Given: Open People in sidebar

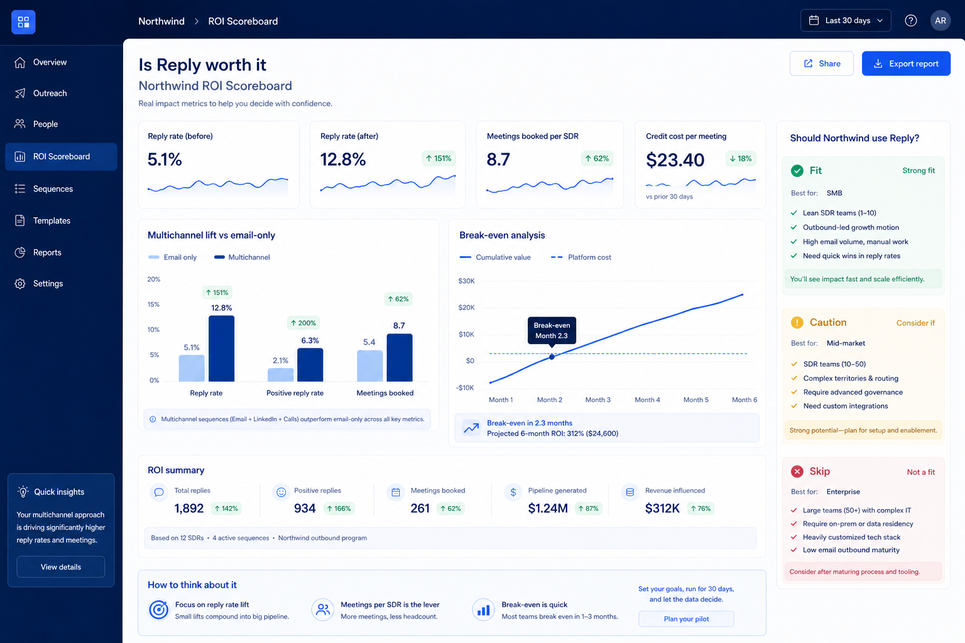Looking at the screenshot, I should (x=61, y=124).
